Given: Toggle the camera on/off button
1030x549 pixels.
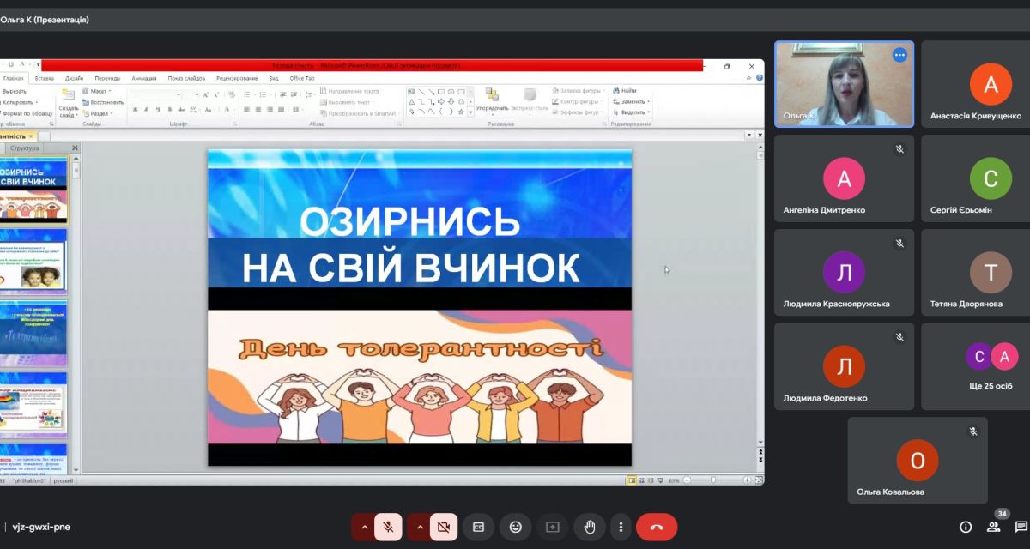Looking at the screenshot, I should coord(444,527).
